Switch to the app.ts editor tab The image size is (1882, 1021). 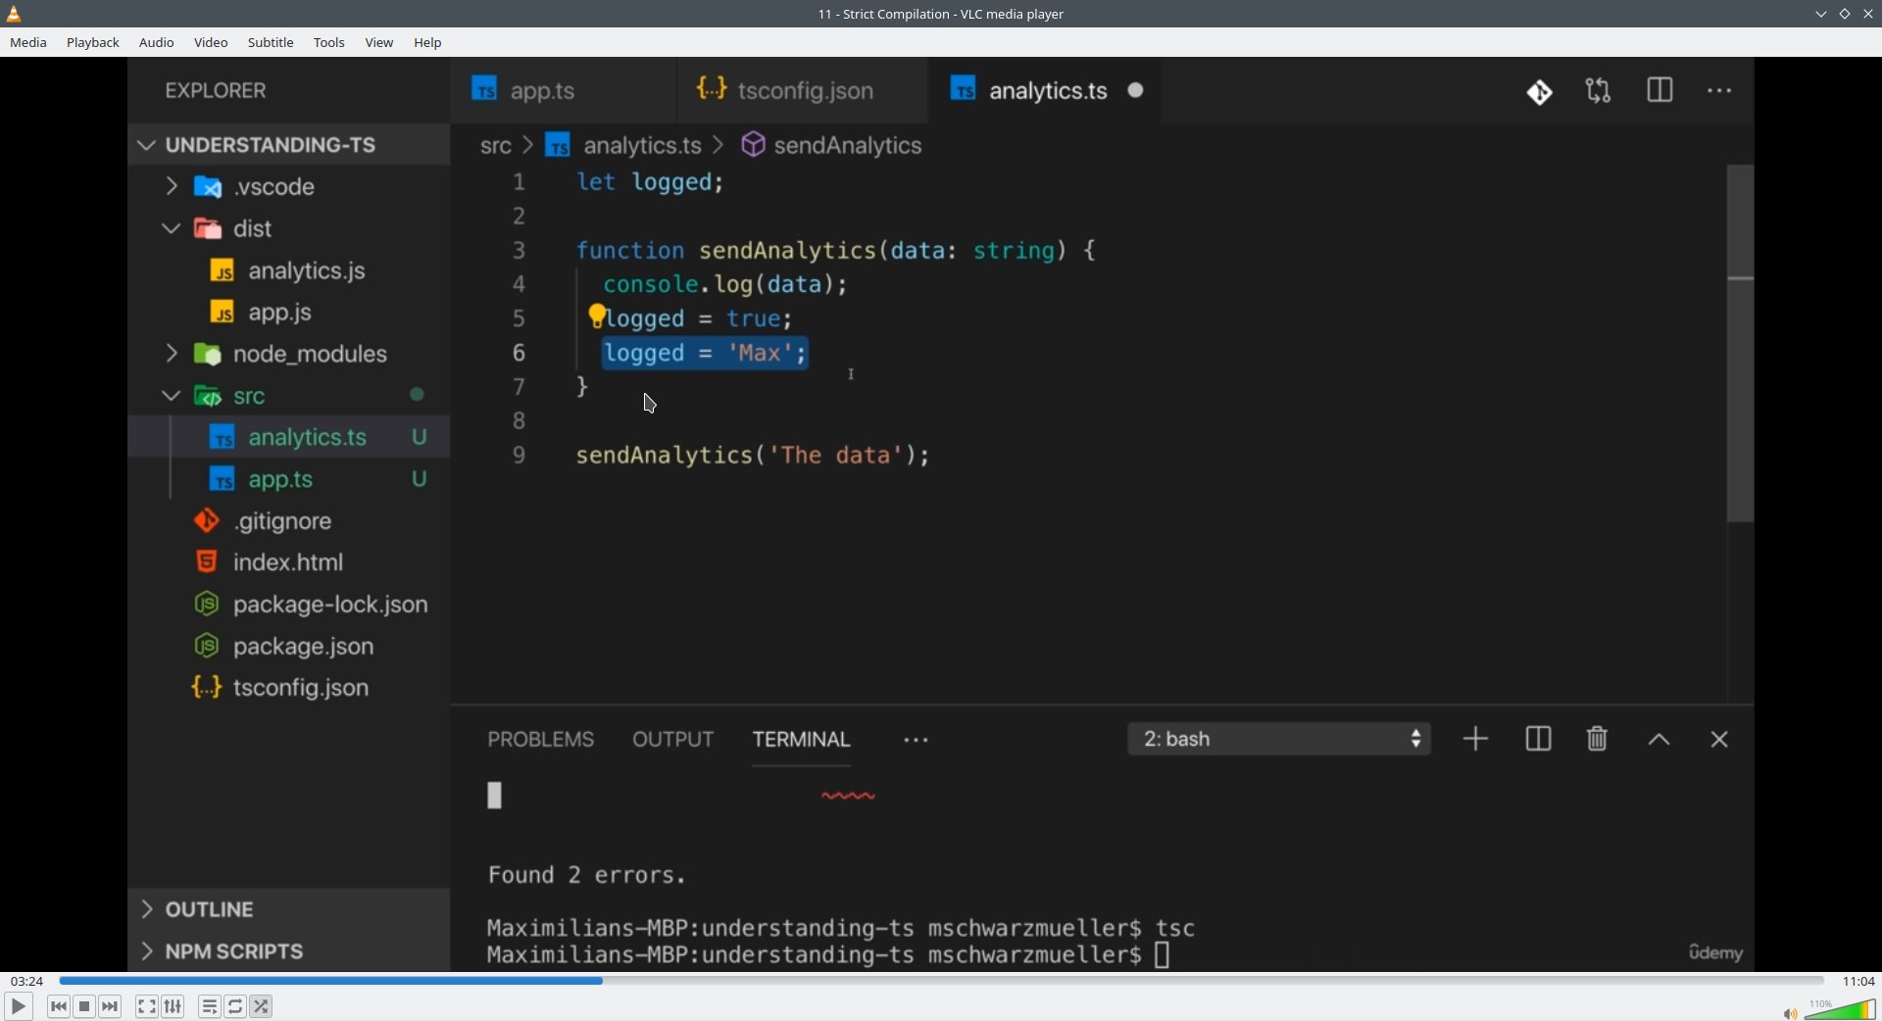(x=563, y=90)
